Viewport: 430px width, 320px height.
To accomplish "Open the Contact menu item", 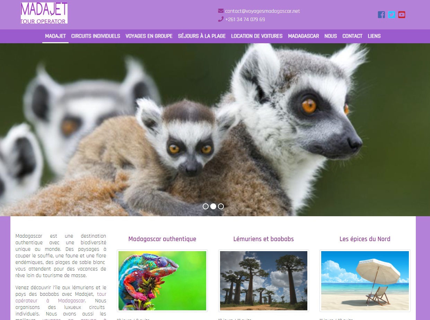I will (352, 36).
